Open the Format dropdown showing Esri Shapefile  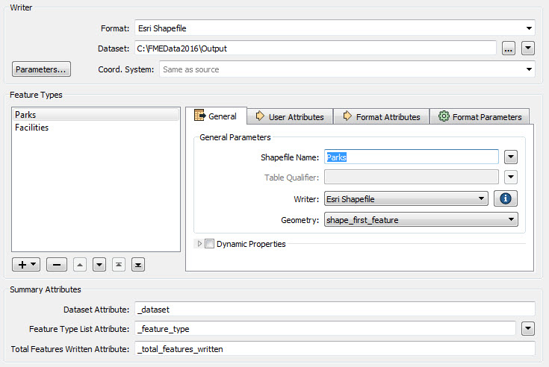pyautogui.click(x=335, y=28)
